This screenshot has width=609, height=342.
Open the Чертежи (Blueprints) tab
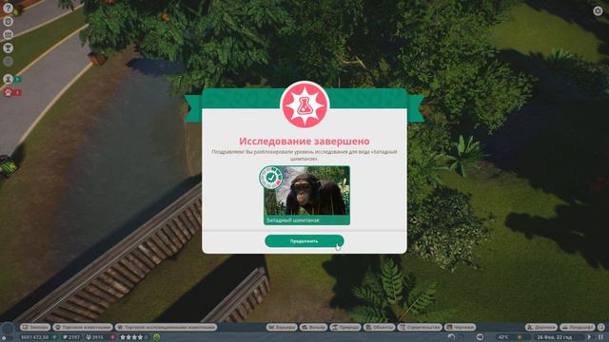coord(461,327)
